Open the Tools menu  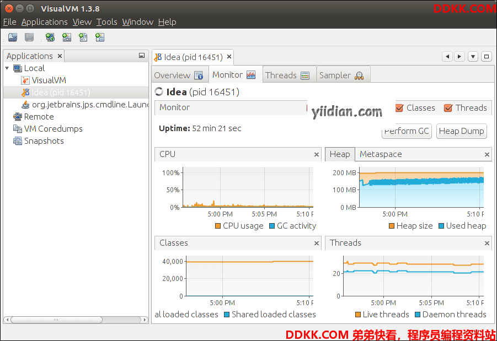pos(107,22)
